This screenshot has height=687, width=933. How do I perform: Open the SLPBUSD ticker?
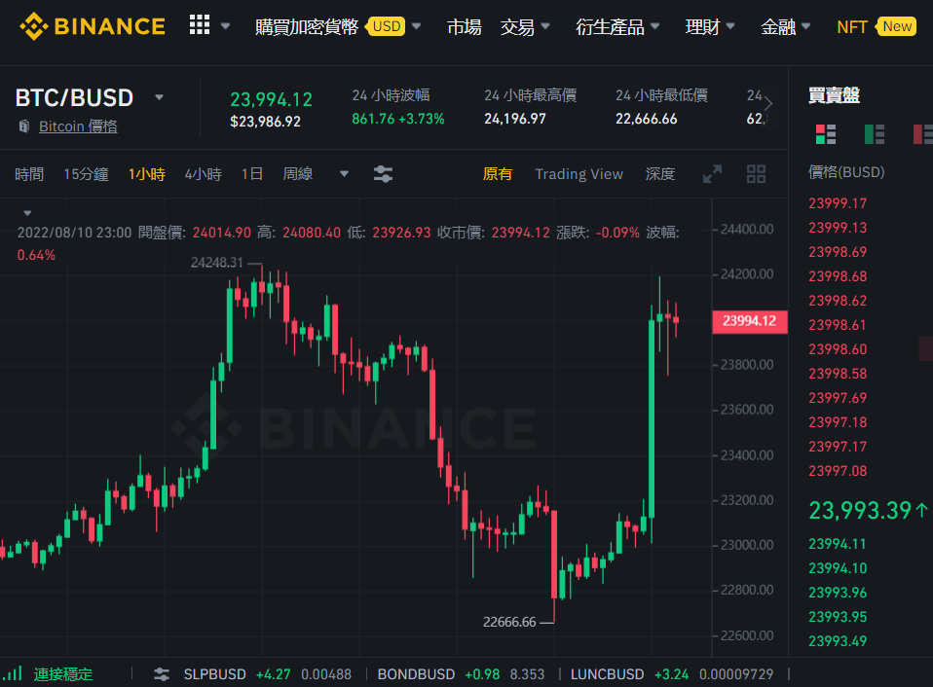click(267, 674)
